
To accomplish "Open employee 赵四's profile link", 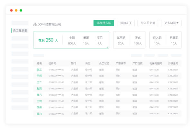I will click(x=39, y=88).
